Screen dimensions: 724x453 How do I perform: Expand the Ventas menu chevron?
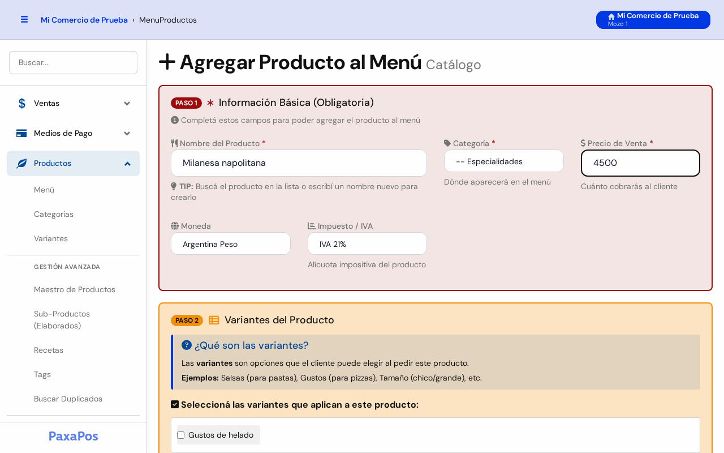click(x=127, y=103)
